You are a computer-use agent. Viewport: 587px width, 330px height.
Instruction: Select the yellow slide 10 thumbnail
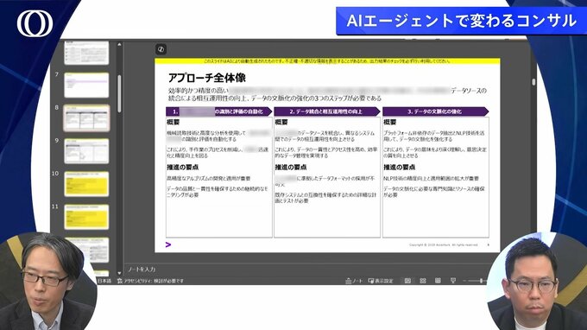pyautogui.click(x=86, y=184)
